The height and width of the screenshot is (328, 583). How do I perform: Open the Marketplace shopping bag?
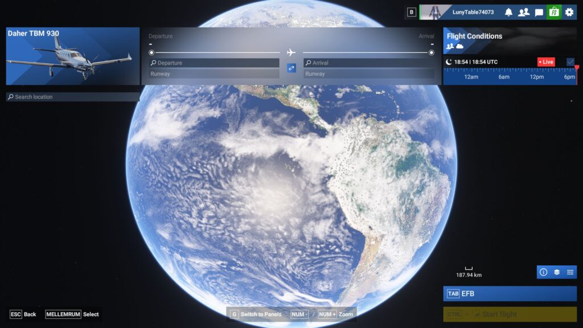(554, 12)
